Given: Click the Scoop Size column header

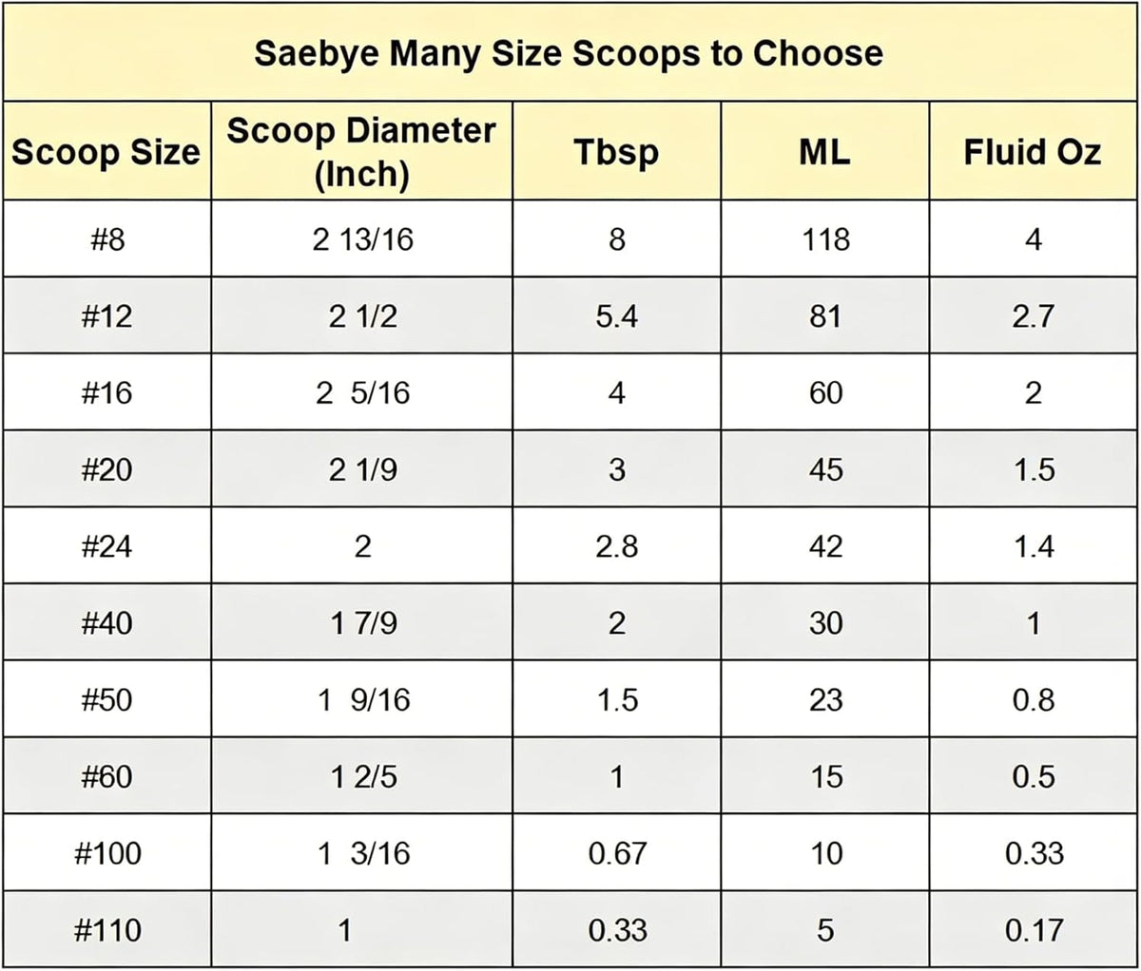Looking at the screenshot, I should [x=106, y=151].
